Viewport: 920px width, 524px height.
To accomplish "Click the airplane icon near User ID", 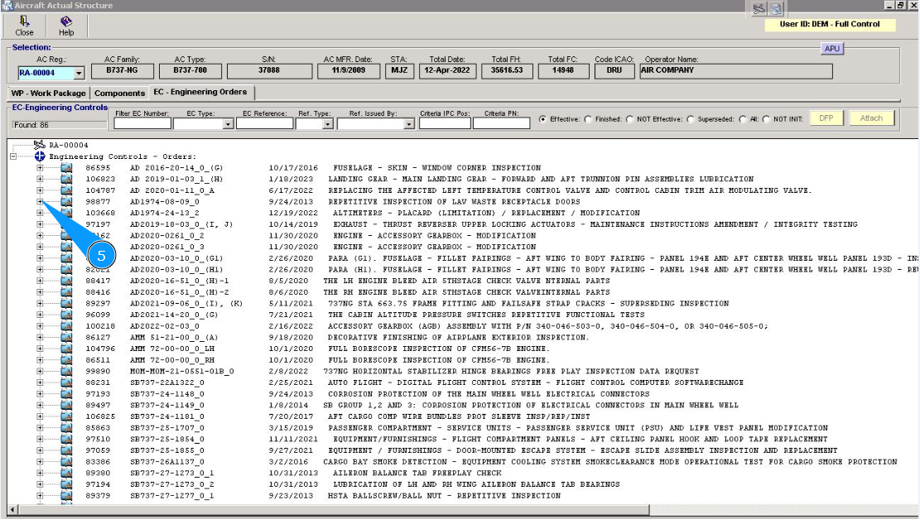I will coord(759,9).
